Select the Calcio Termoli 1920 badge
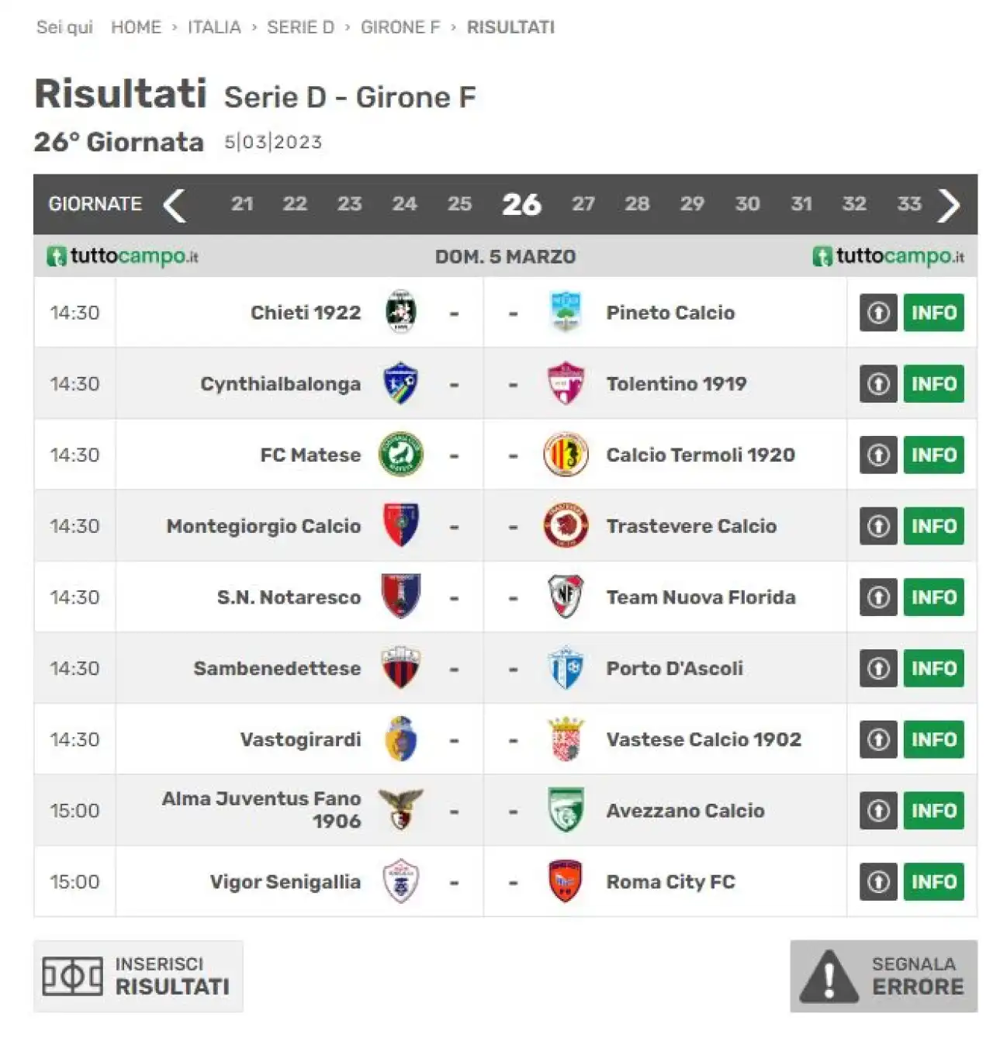 pyautogui.click(x=566, y=455)
